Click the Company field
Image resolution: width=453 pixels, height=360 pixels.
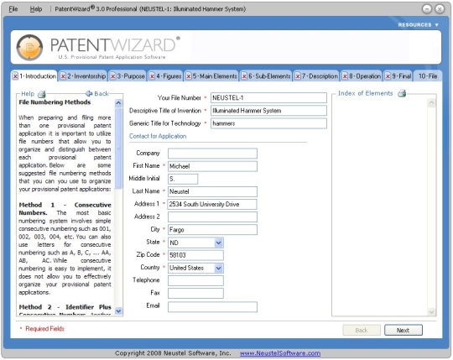212,154
